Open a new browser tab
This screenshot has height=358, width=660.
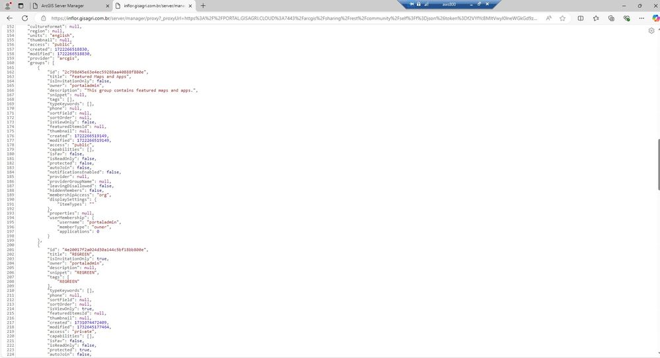click(x=203, y=6)
